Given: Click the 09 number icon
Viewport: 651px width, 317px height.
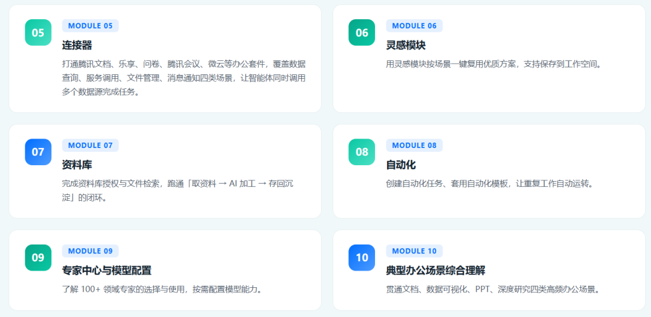Looking at the screenshot, I should point(38,258).
